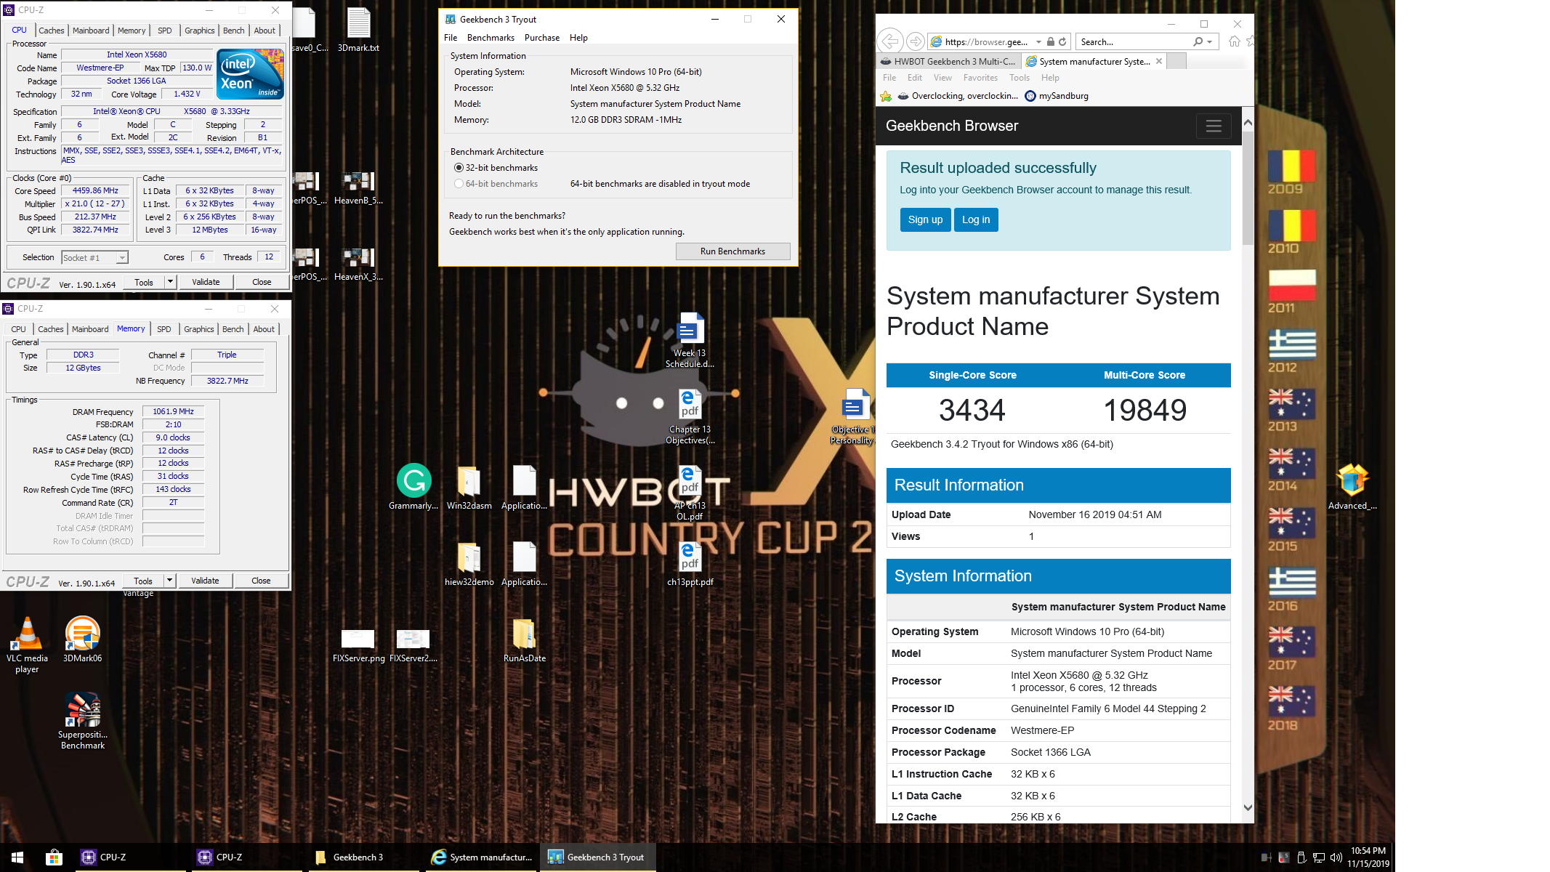Expand the Socket #1 selection dropdown
This screenshot has width=1550, height=872.
click(122, 258)
